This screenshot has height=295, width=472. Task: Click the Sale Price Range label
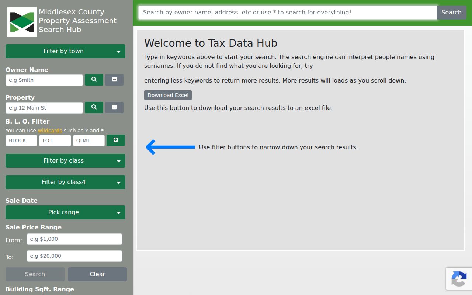tap(34, 227)
